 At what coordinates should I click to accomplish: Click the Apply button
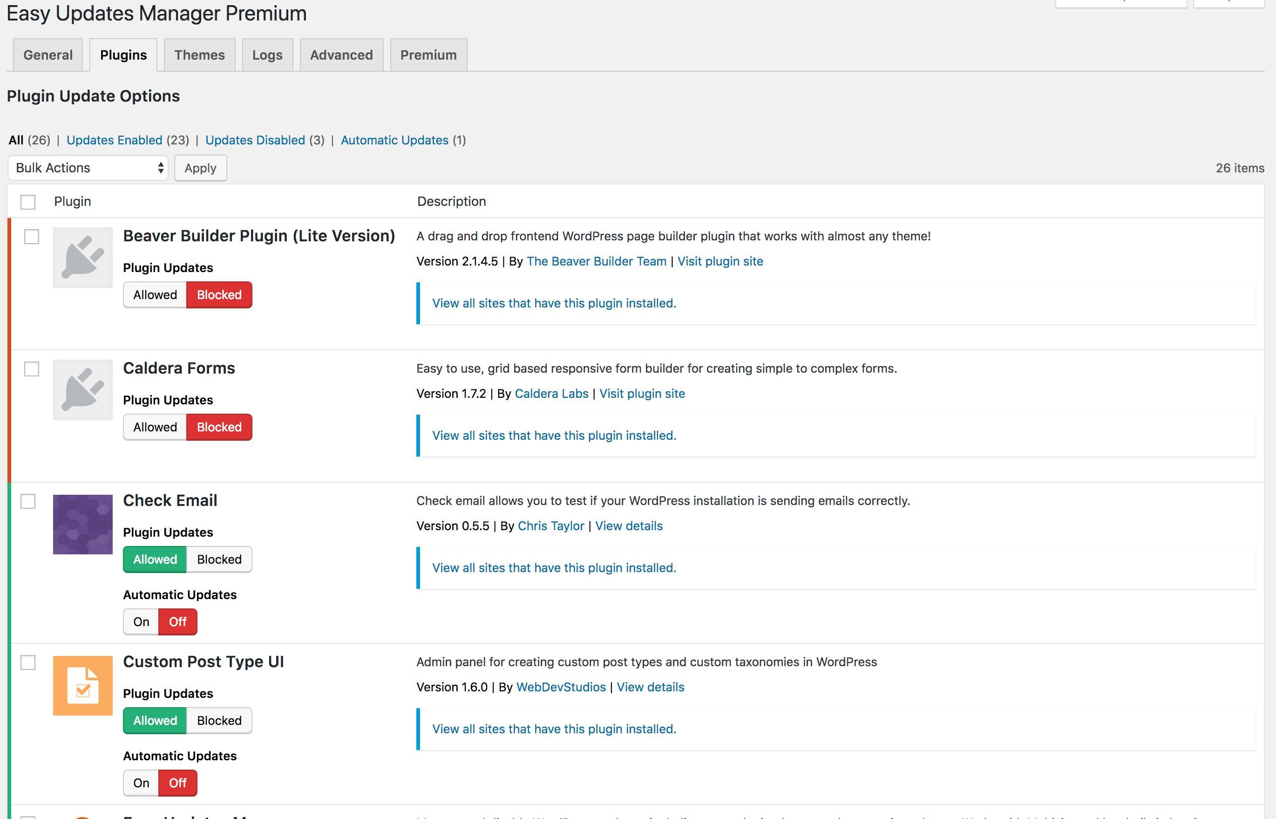200,168
